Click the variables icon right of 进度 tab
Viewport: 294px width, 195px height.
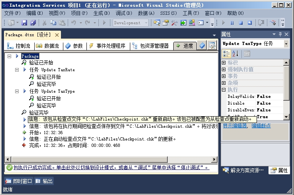point(212,45)
